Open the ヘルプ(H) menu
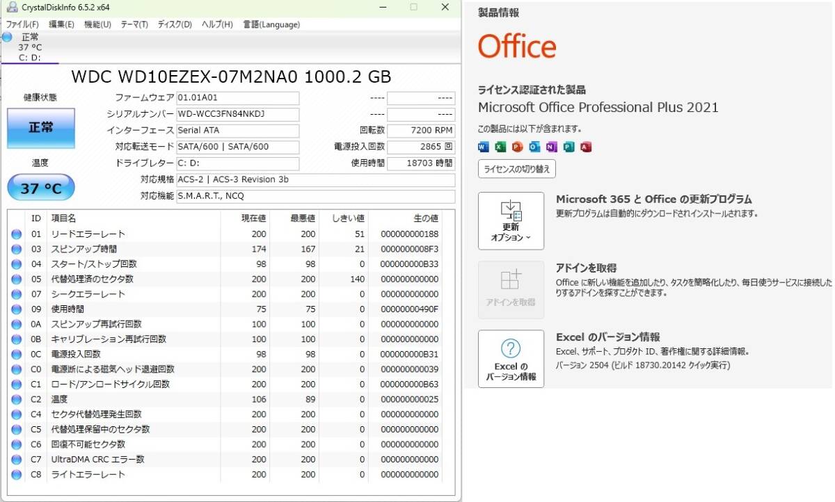 tap(217, 24)
